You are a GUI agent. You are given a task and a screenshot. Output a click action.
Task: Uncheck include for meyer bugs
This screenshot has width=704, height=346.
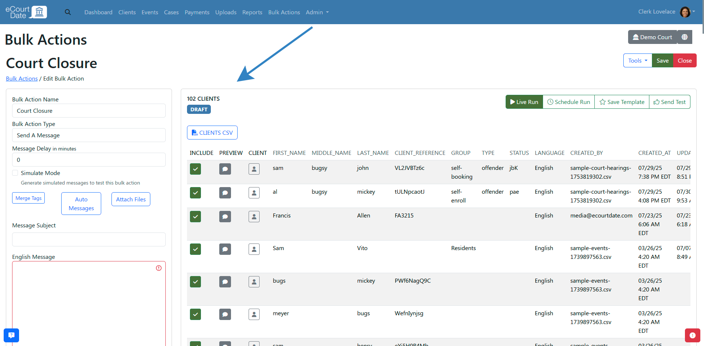tap(195, 314)
